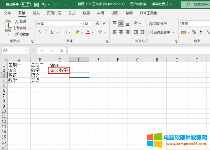Open the 插入 ribbon tab
Screen dimensions: 210x150
pyautogui.click(x=36, y=13)
